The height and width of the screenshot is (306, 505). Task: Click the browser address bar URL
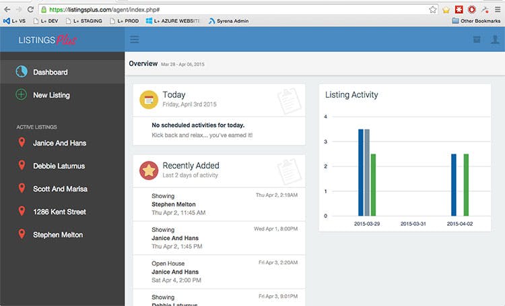104,9
